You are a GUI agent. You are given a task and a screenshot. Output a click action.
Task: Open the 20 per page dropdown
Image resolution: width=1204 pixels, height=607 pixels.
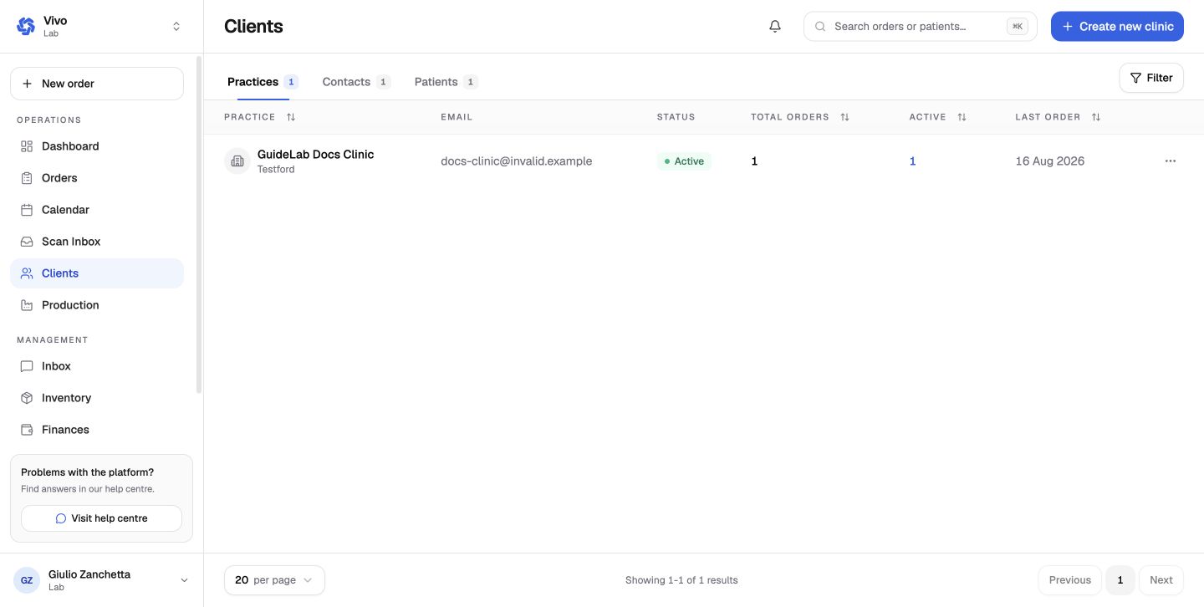[x=274, y=580]
